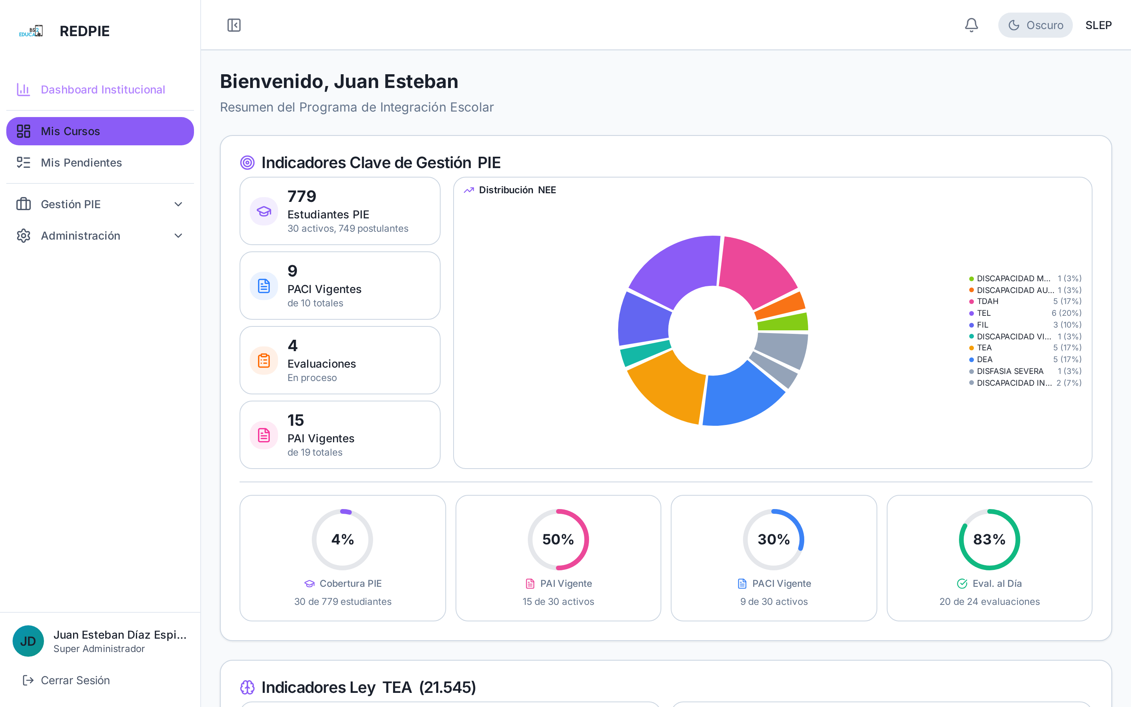Click the Estudiantes PIE graduation cap icon
Viewport: 1131px width, 707px height.
tap(264, 211)
